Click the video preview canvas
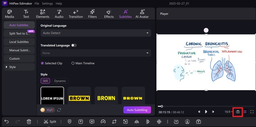The height and width of the screenshot is (127, 256). [x=206, y=62]
